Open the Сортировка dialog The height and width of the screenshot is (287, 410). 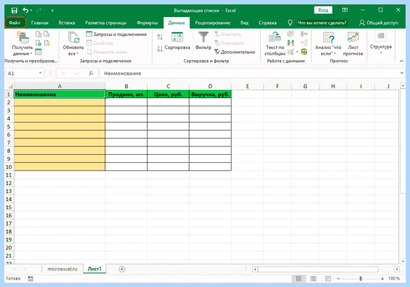(177, 41)
